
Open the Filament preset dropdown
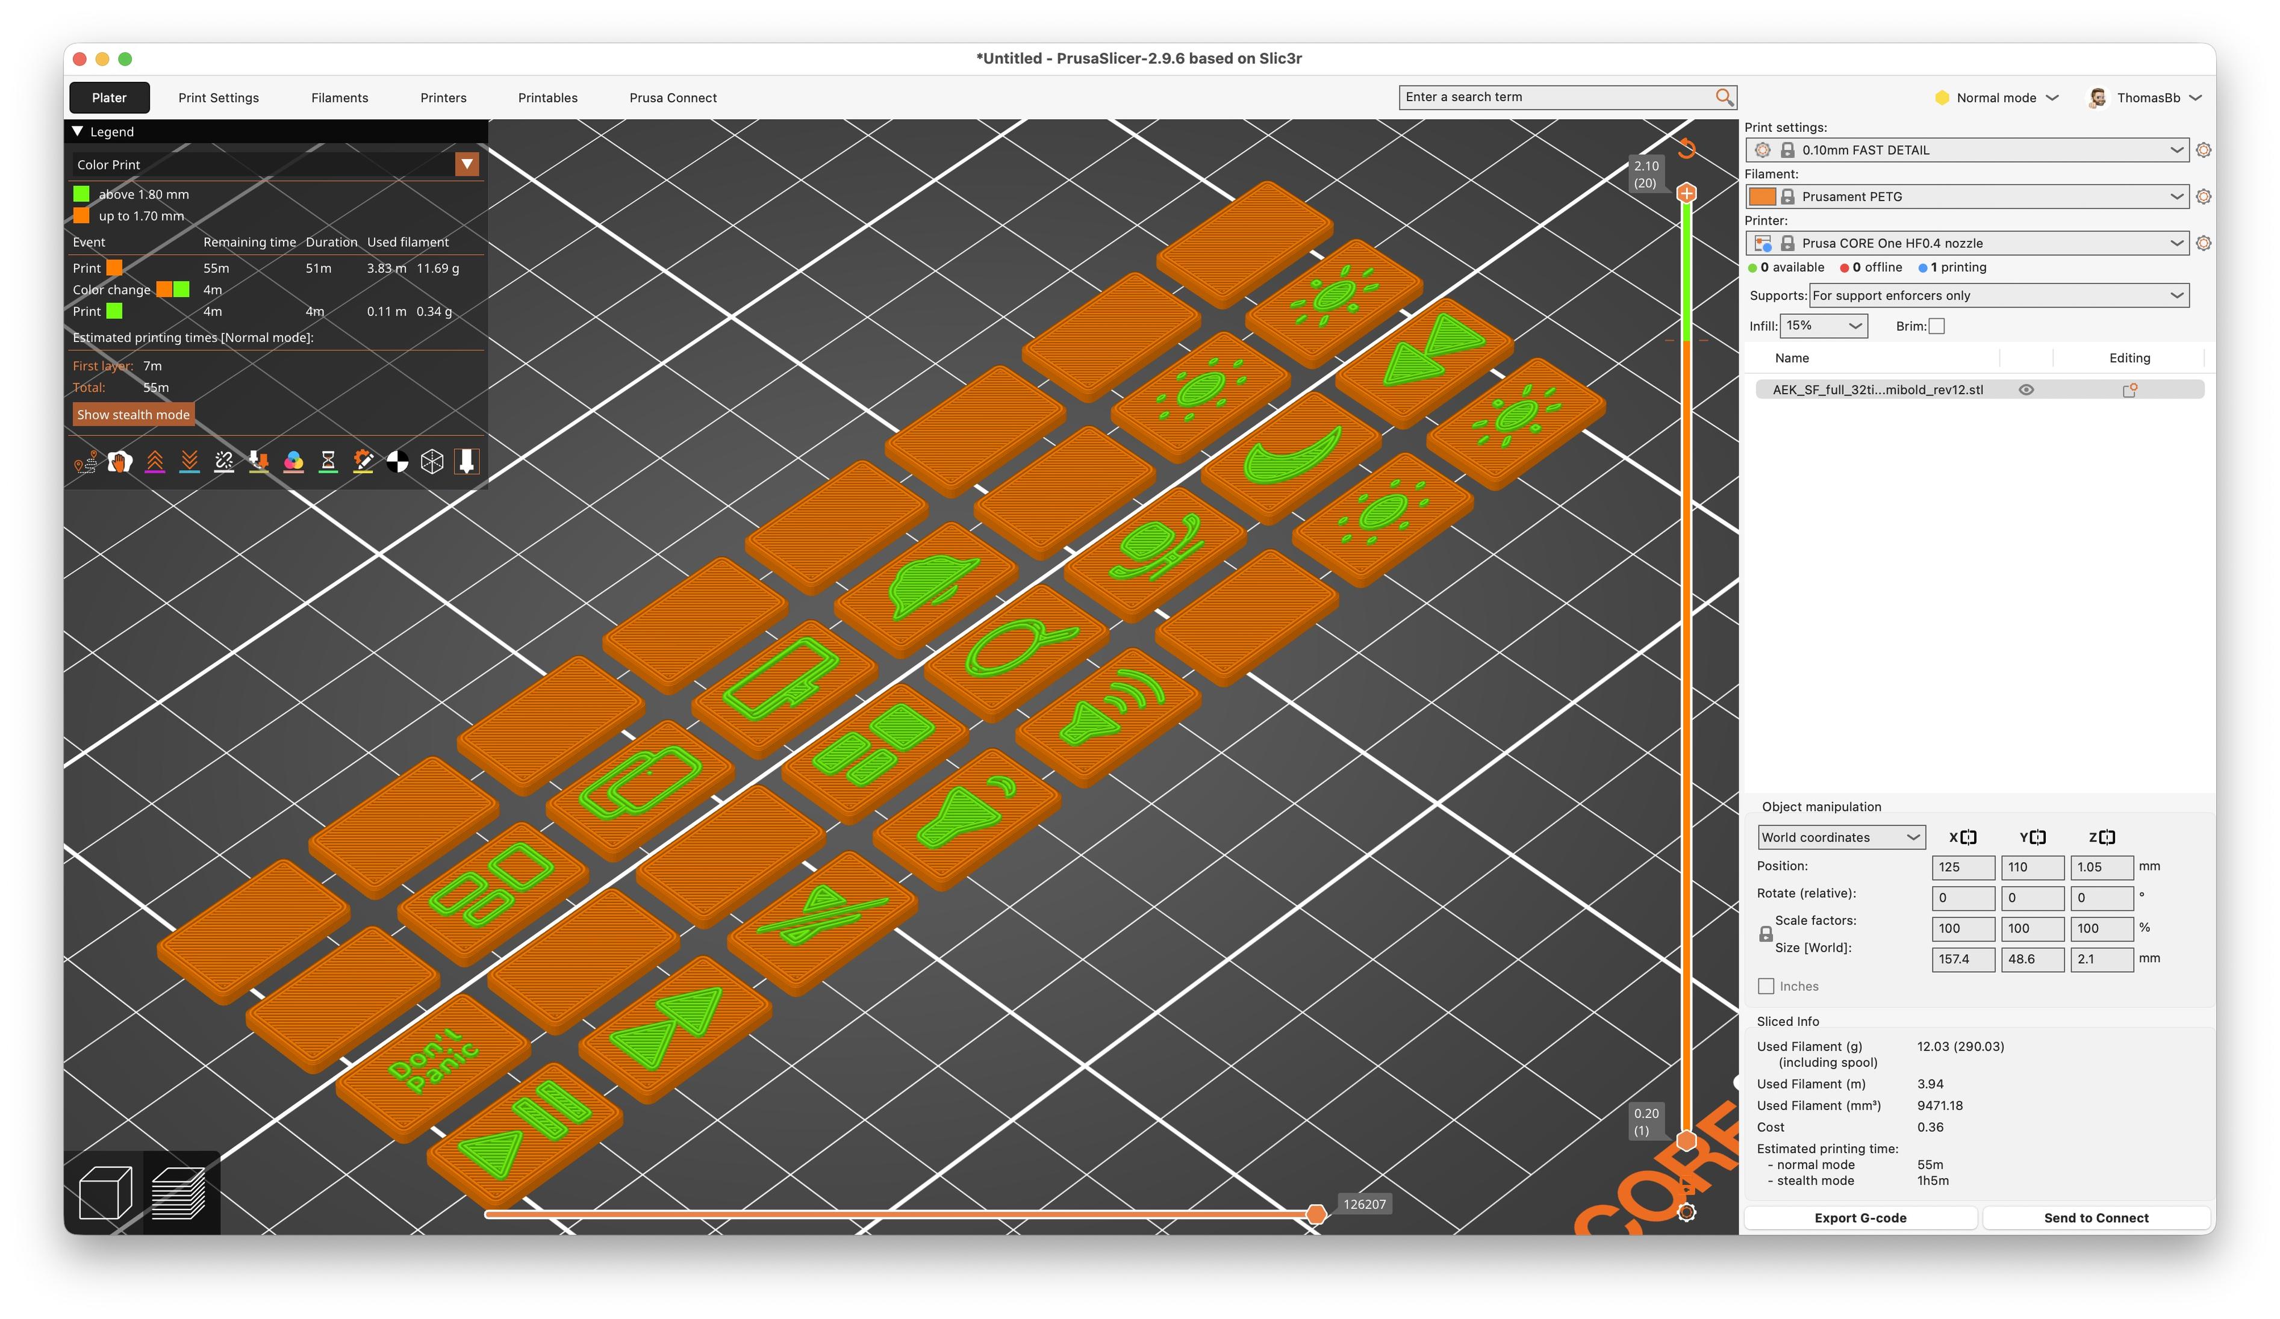point(1967,196)
